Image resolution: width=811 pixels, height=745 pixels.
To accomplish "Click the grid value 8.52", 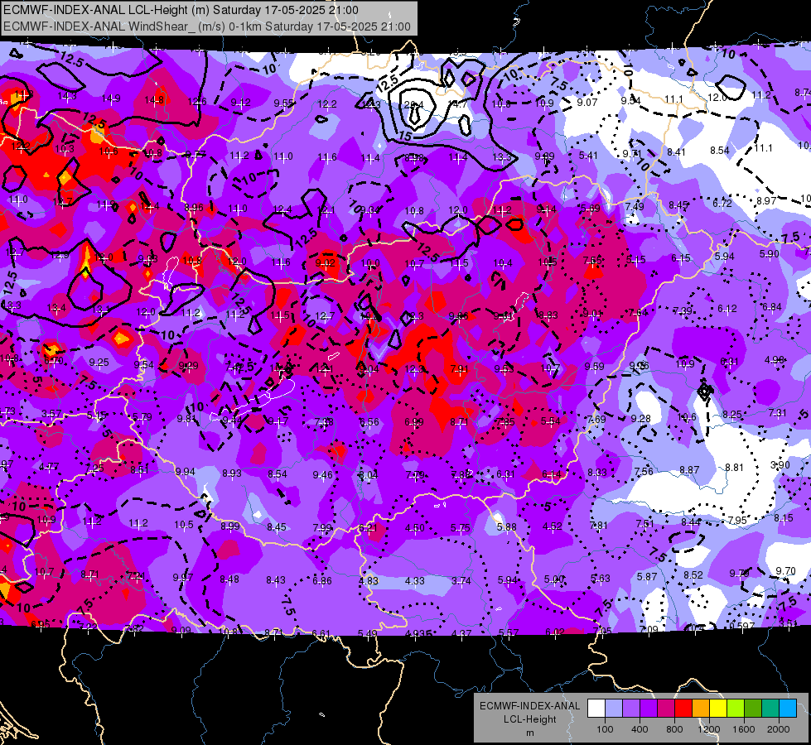I will [693, 575].
